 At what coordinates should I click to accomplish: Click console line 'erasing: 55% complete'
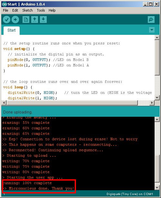(x=26, y=123)
